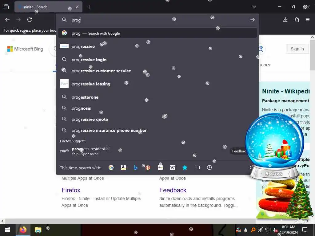Choose 'progressive insurance phone number' suggestion

[x=157, y=130]
